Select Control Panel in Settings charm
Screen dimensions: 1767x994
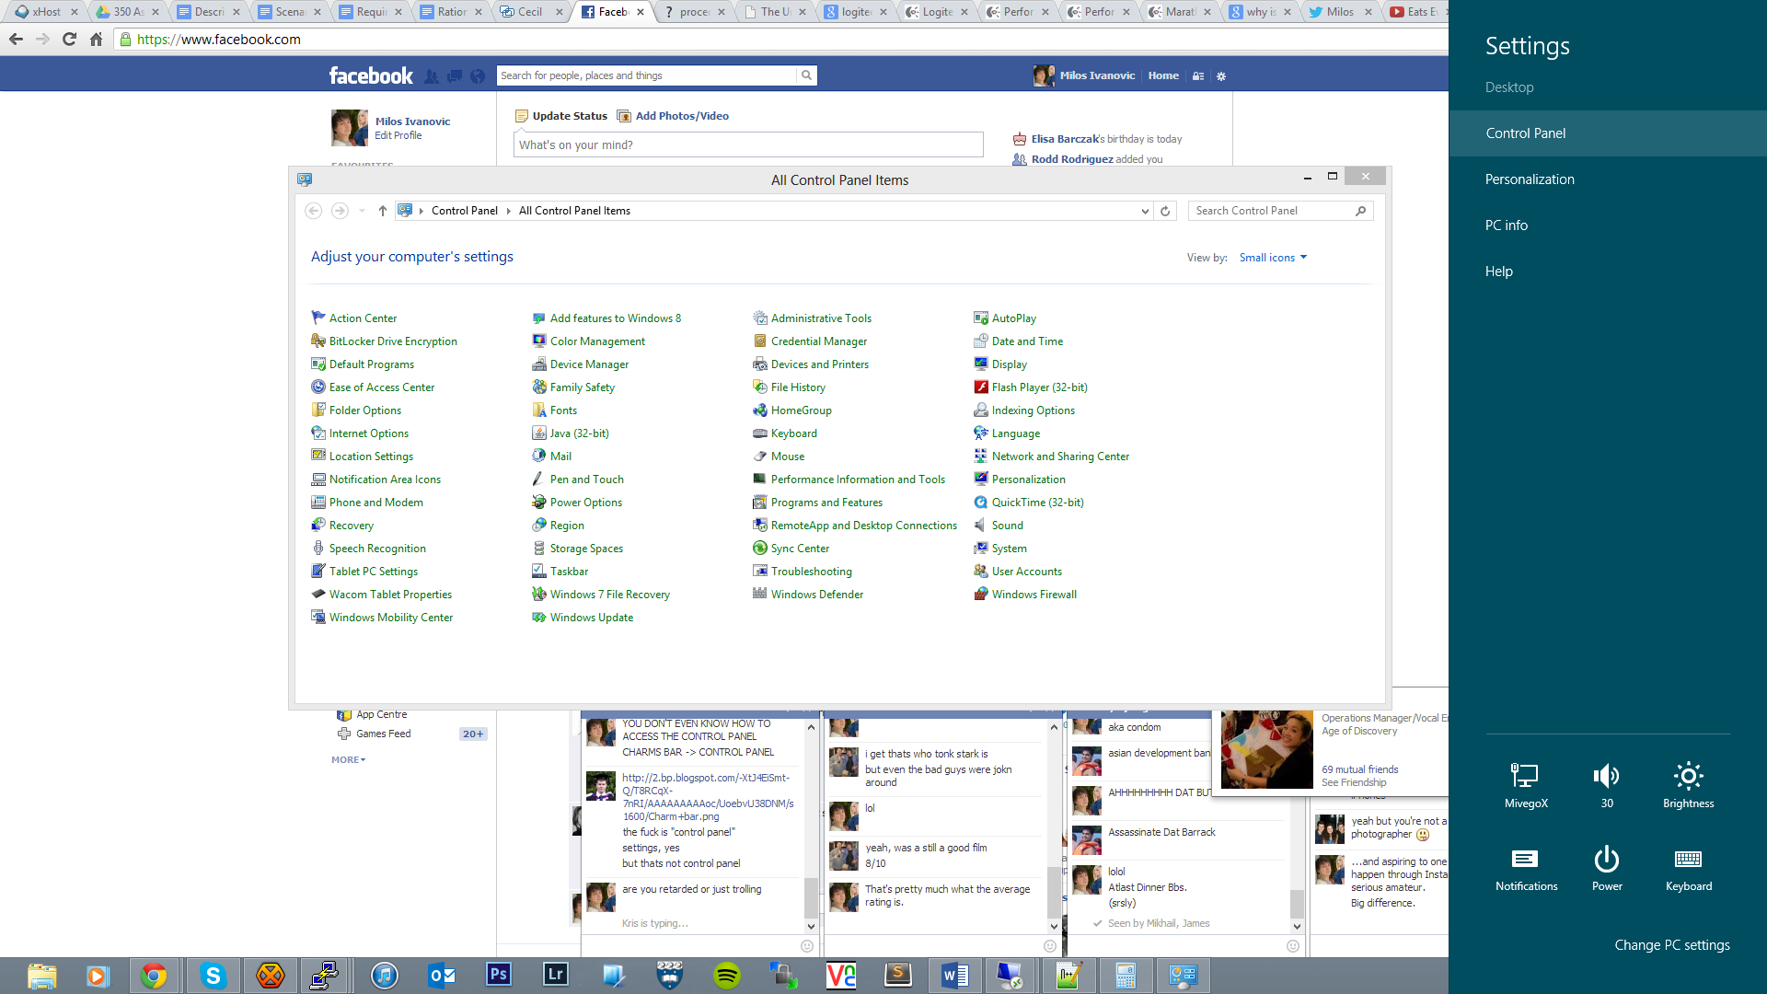(x=1525, y=133)
